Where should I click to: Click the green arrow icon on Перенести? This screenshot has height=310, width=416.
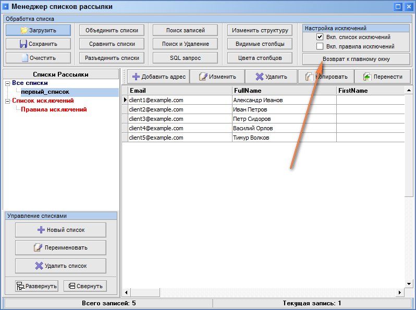[x=367, y=77]
